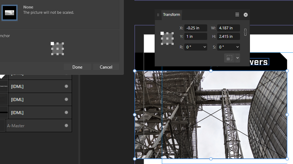Toggle visibility dot of A-Master layer

(66, 125)
